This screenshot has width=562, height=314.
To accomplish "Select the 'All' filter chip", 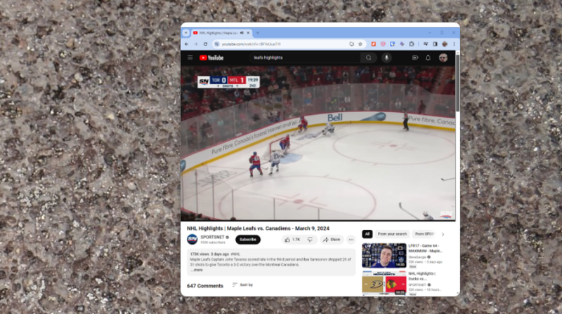I will 367,233.
